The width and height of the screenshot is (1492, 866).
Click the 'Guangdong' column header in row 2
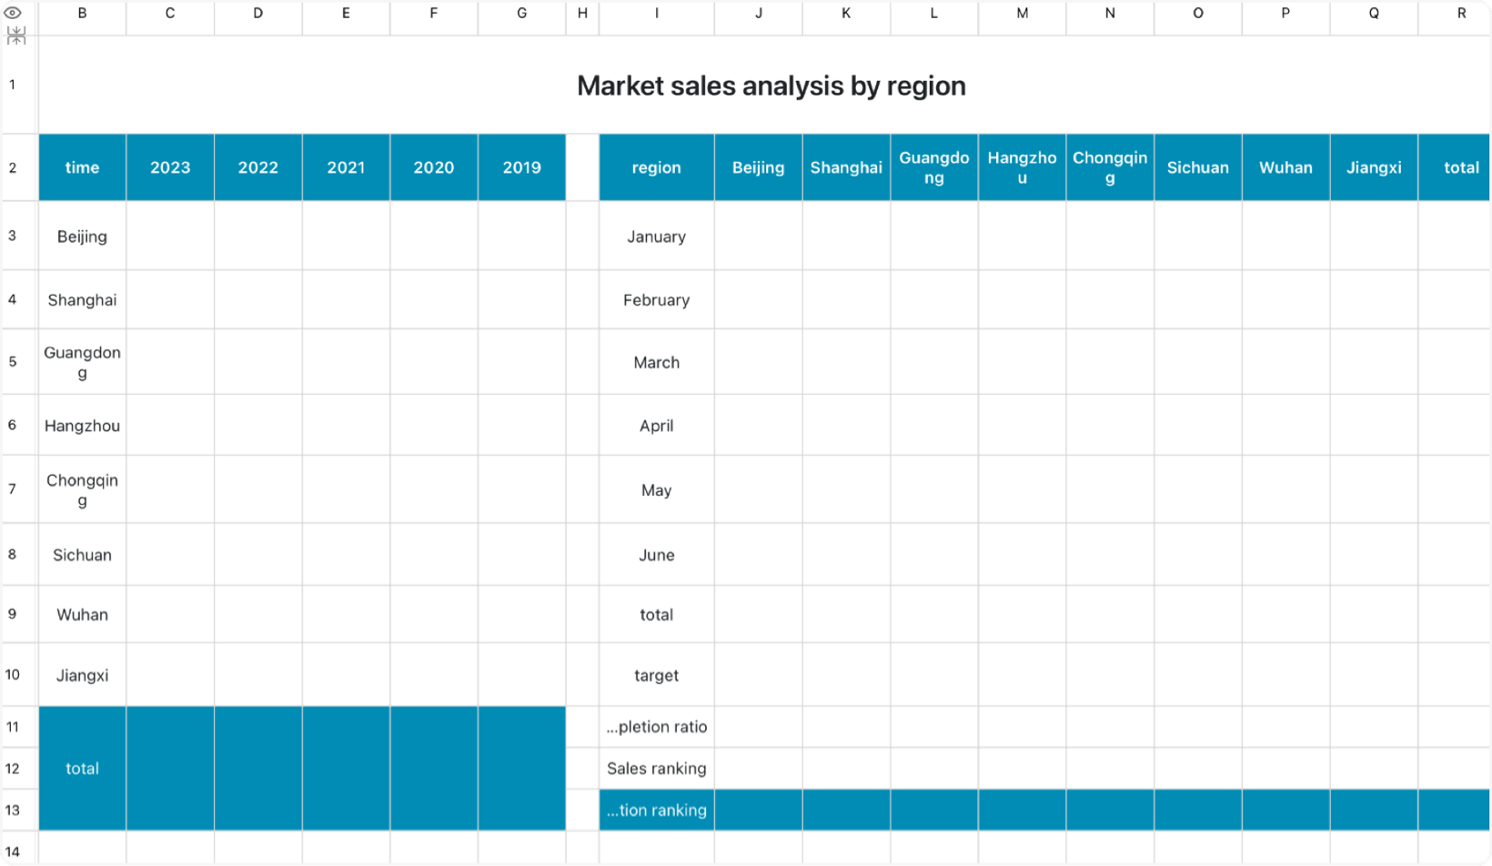point(934,167)
